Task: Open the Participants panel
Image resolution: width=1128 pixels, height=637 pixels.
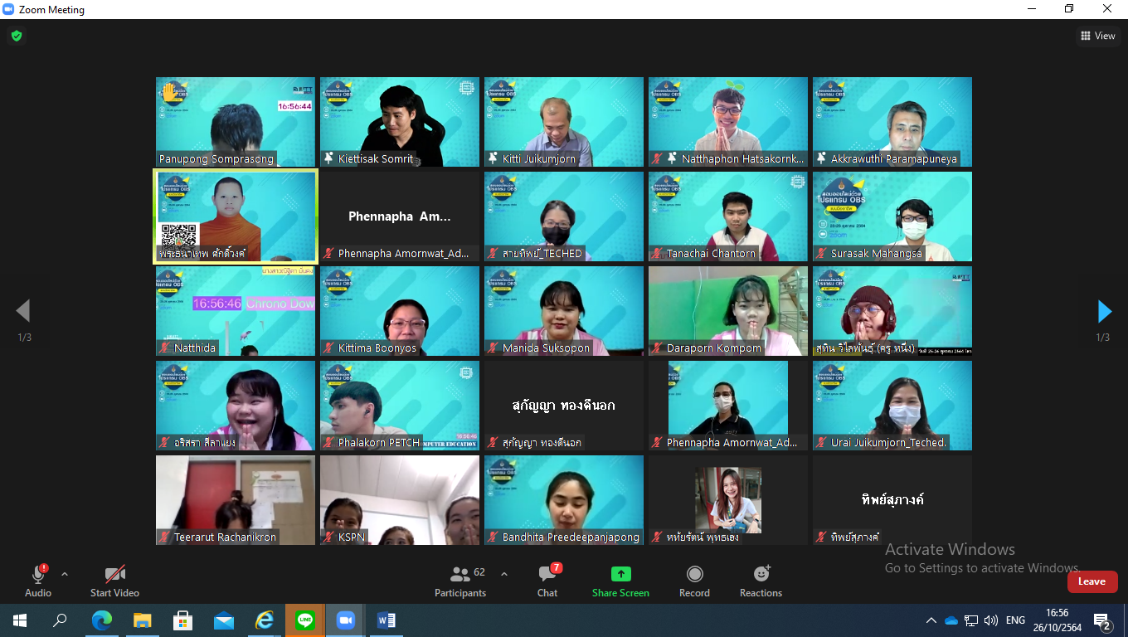Action: (459, 581)
